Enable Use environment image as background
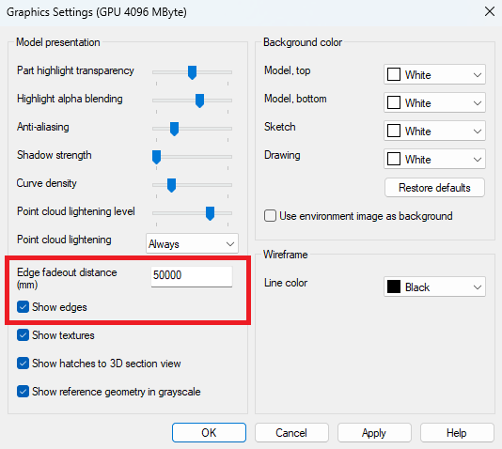This screenshot has height=449, width=502. (270, 216)
